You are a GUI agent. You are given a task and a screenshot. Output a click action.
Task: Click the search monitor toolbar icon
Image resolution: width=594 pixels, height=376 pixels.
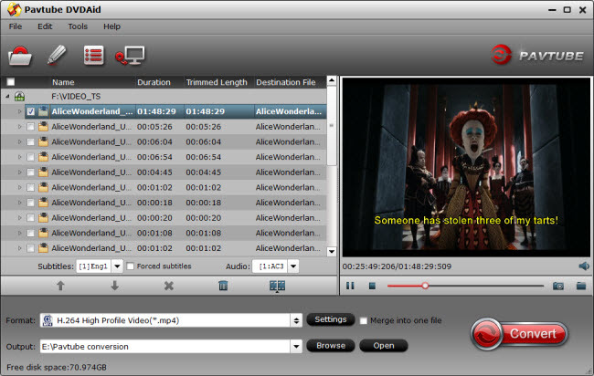130,56
